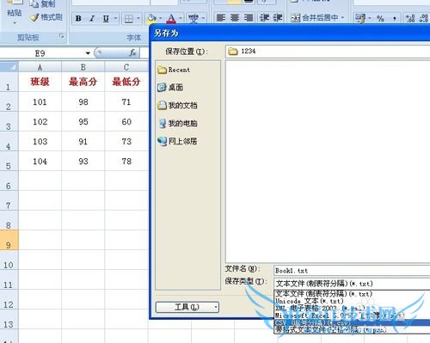
Task: Click 文件名 field containing Book1.txt
Action: click(x=352, y=271)
